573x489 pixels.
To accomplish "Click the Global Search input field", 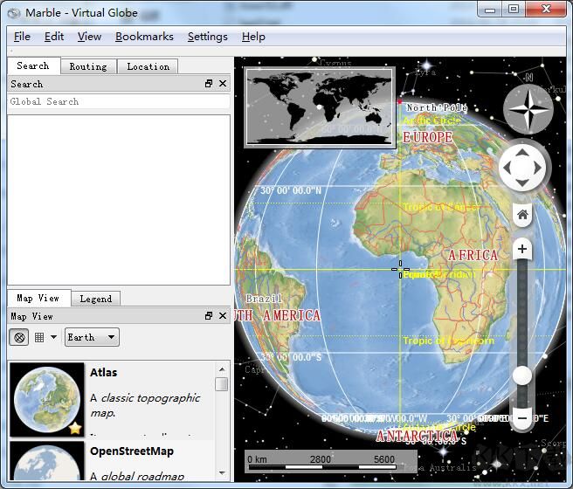I will click(119, 102).
